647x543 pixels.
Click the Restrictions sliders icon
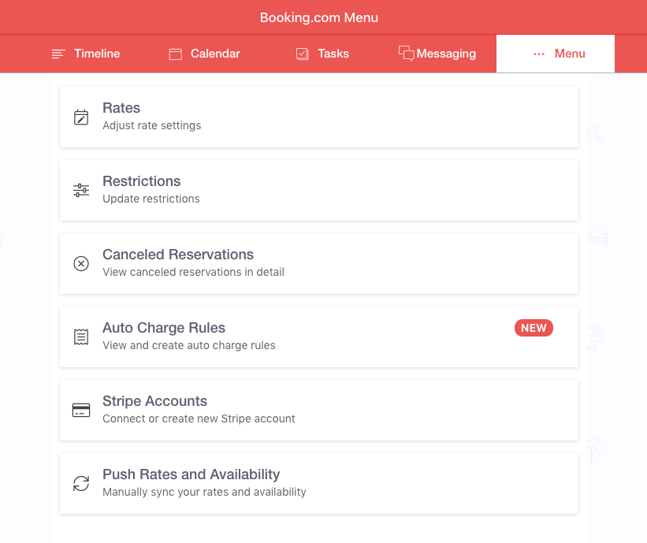point(81,190)
